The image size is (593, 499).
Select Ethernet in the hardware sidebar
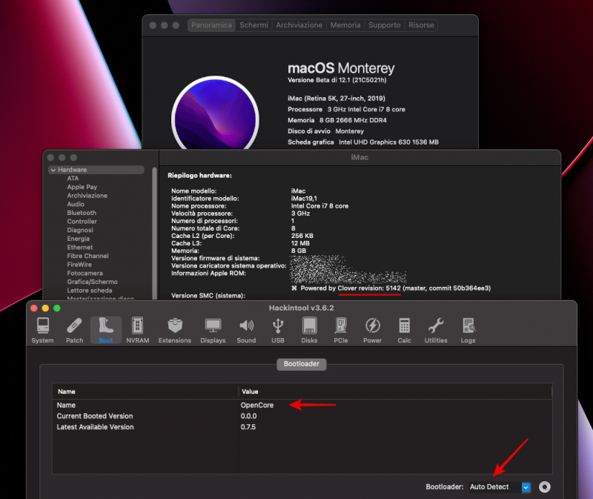coord(80,248)
